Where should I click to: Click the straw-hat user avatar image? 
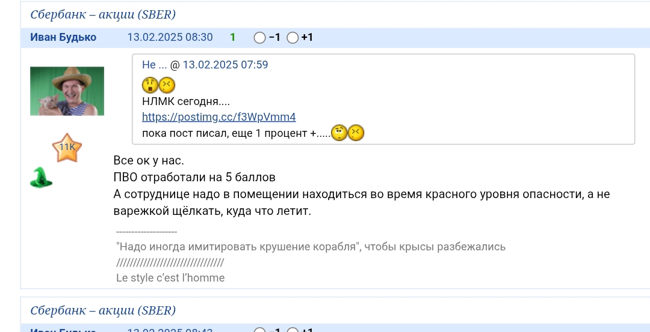[67, 91]
